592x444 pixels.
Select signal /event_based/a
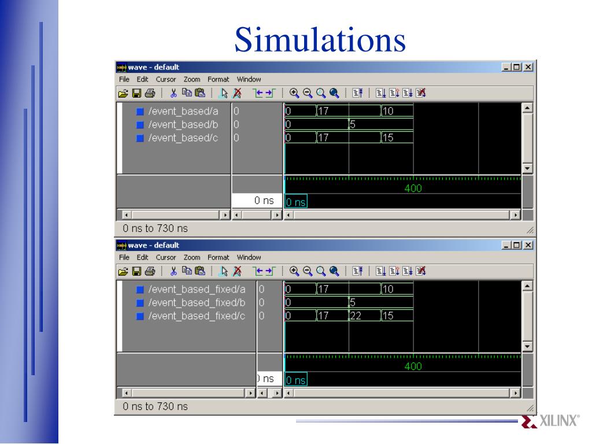183,111
